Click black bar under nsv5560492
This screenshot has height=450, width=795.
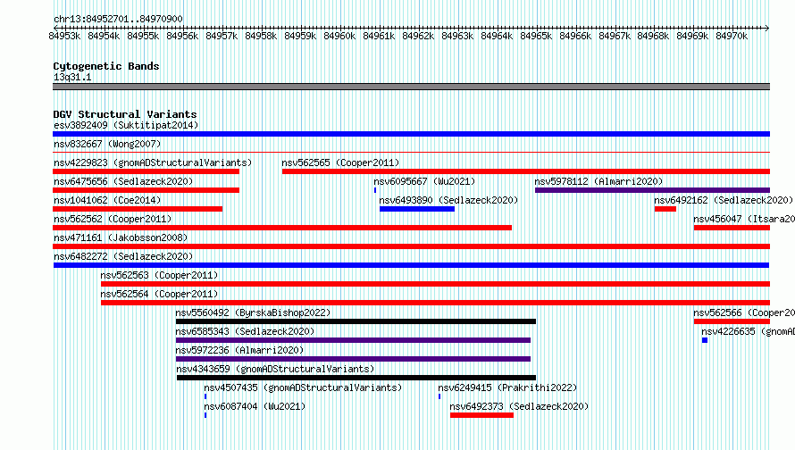coord(356,321)
